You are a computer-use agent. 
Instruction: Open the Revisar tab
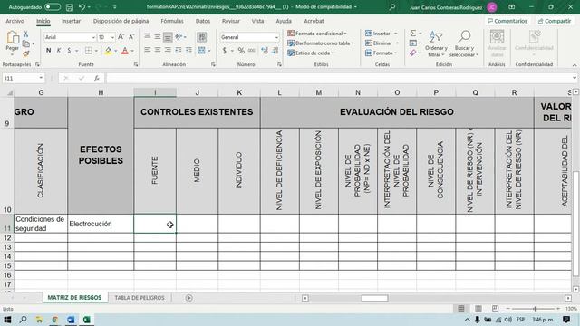coord(231,21)
